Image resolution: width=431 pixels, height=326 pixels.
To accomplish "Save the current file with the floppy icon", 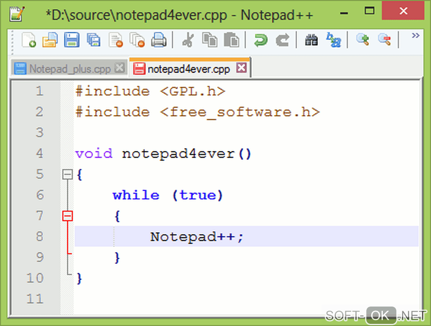I will coord(72,40).
